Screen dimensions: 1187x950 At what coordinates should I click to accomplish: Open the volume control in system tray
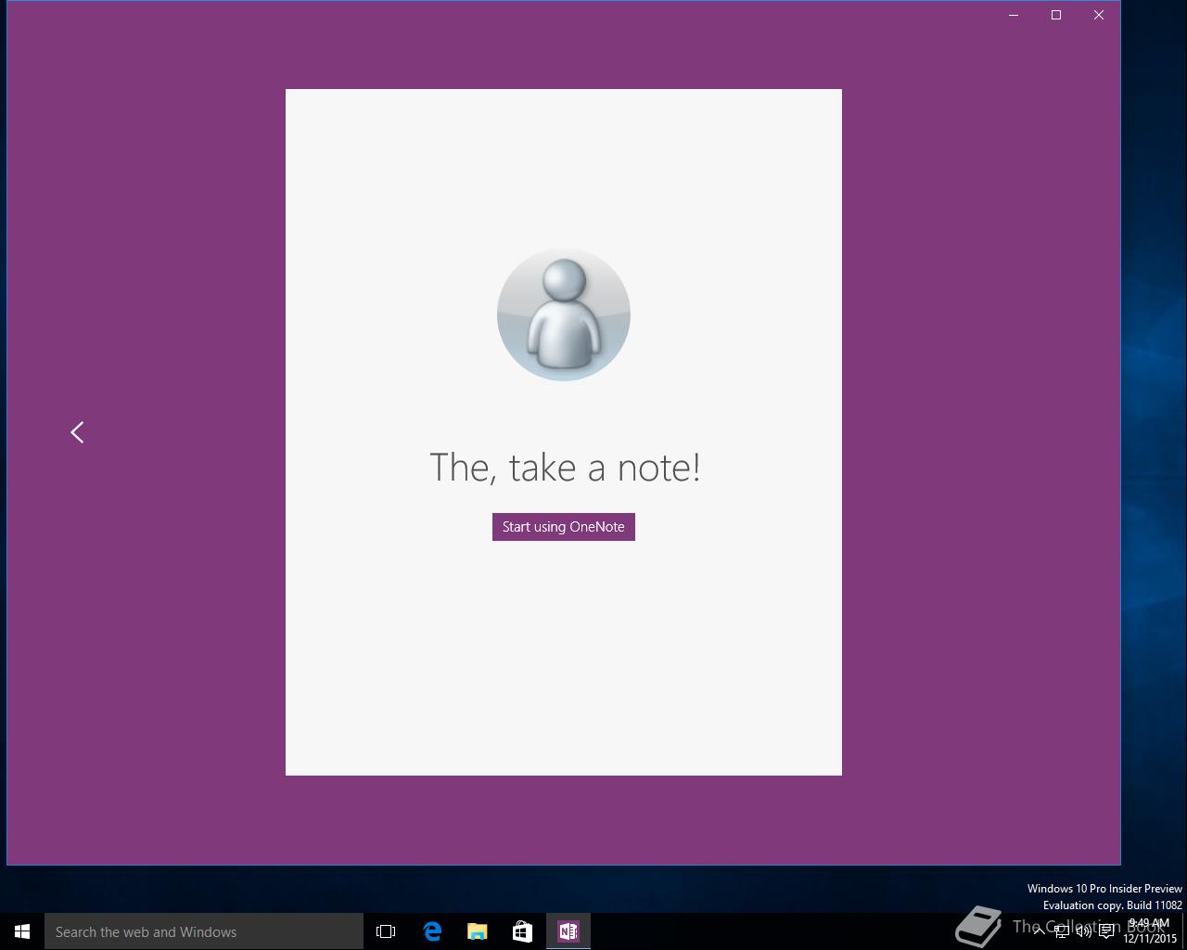(1083, 931)
